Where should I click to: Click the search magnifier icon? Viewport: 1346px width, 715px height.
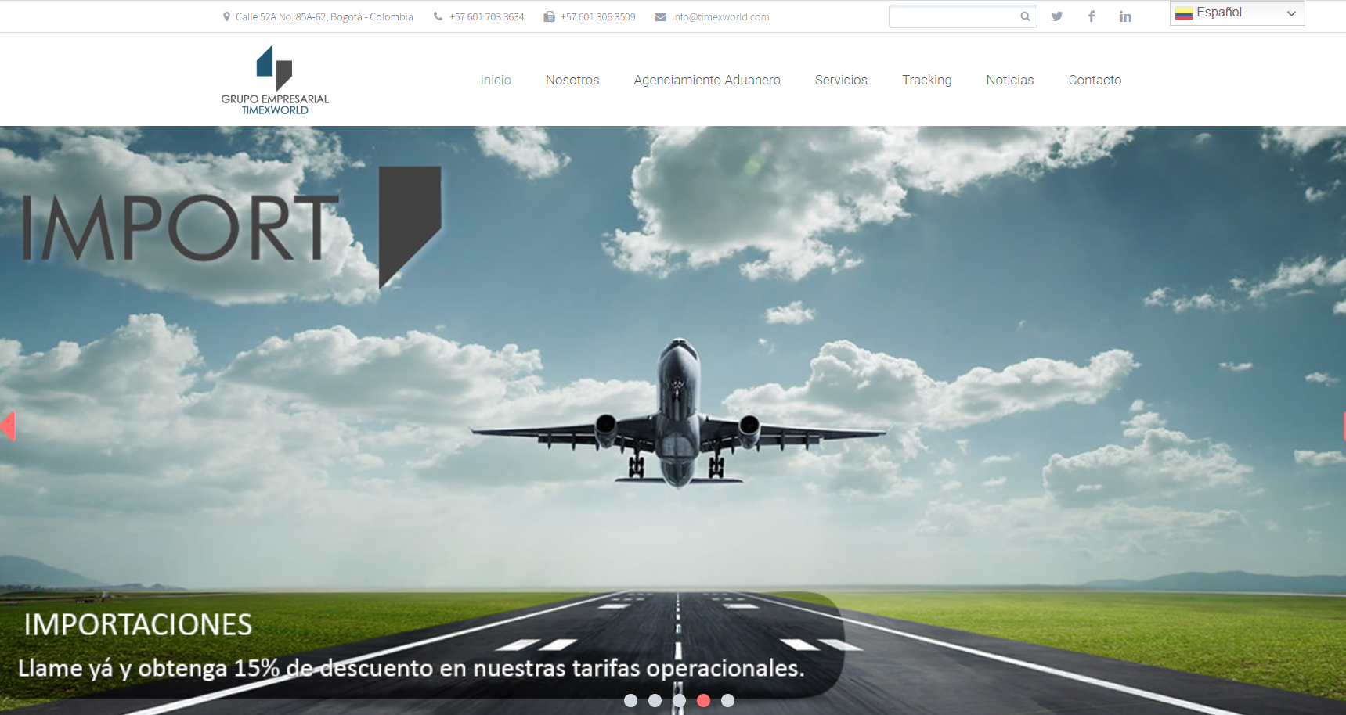(1024, 16)
